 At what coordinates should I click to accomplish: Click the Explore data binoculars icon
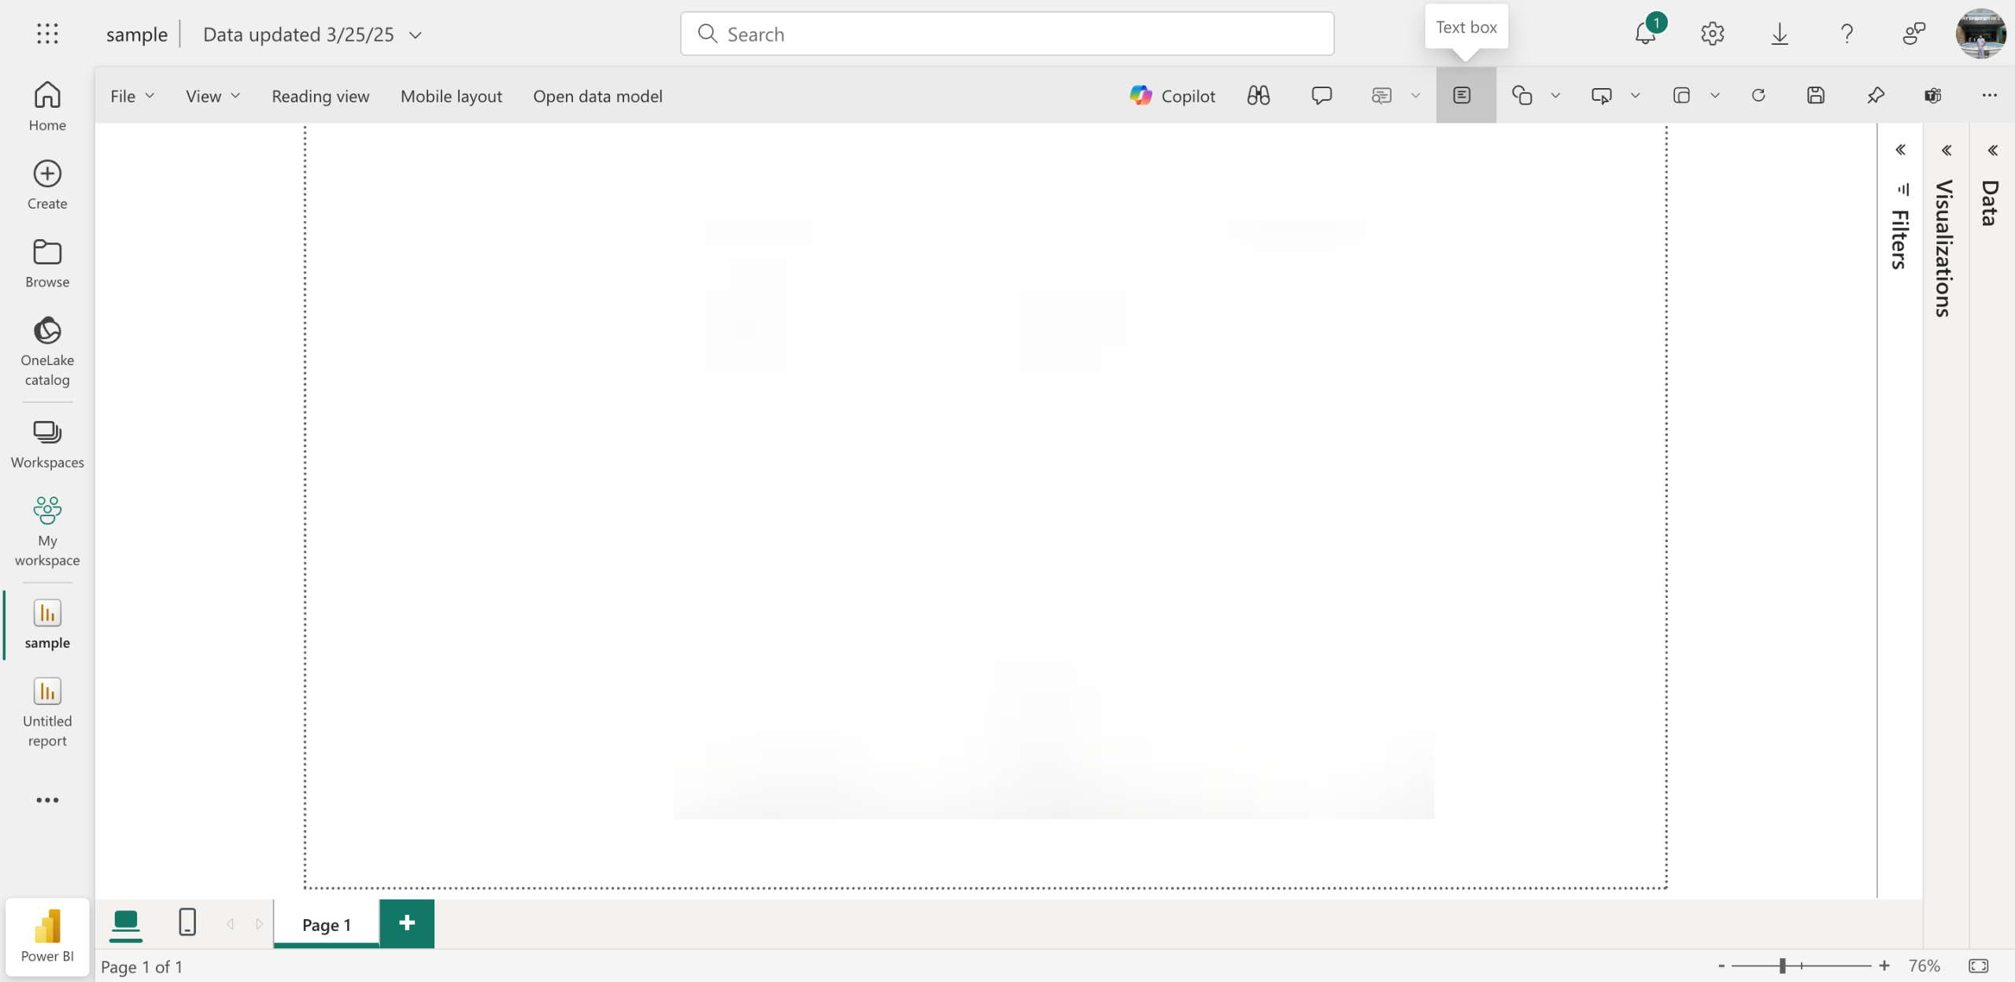[x=1258, y=96]
